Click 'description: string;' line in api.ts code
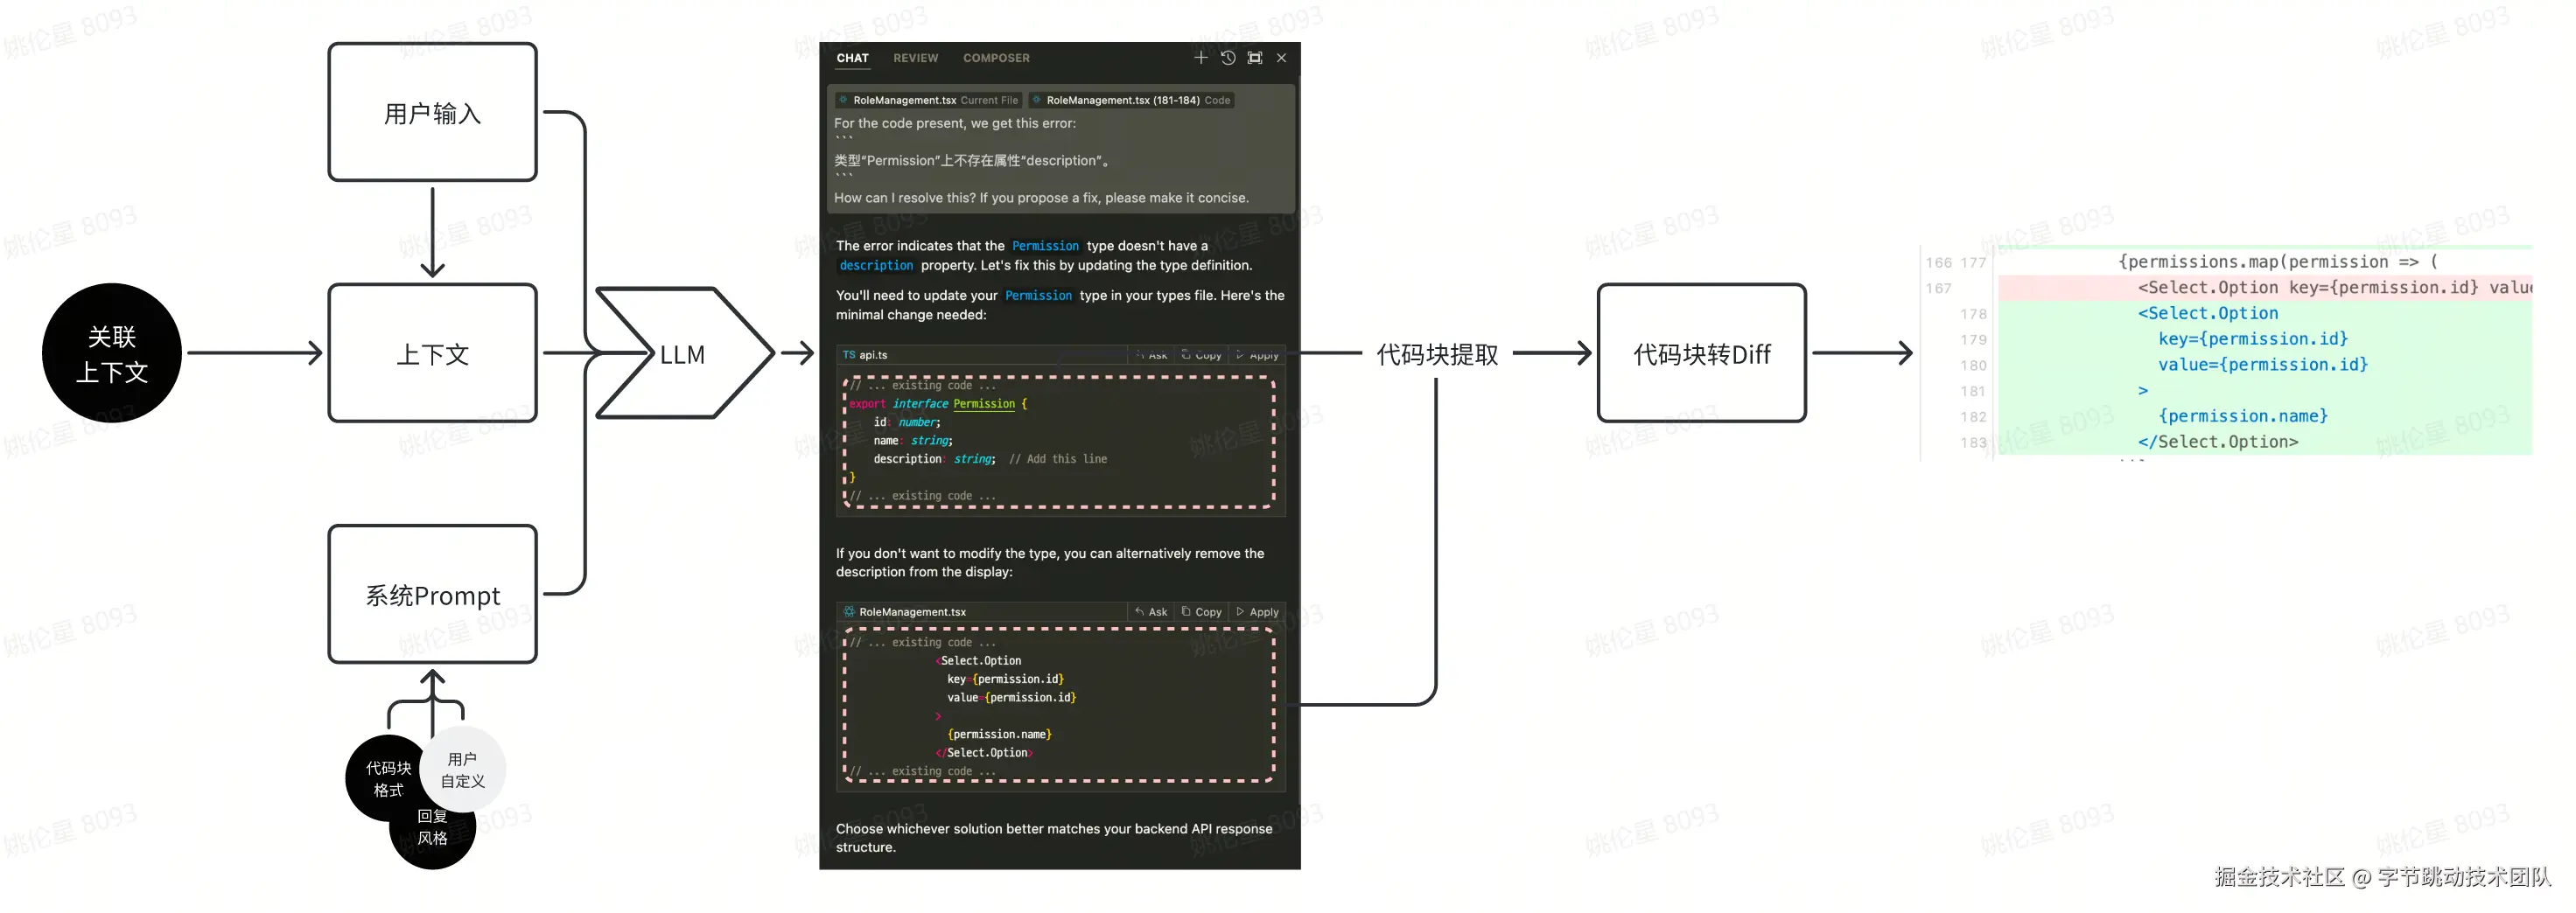Viewport: 2576px width, 913px height. (x=934, y=459)
